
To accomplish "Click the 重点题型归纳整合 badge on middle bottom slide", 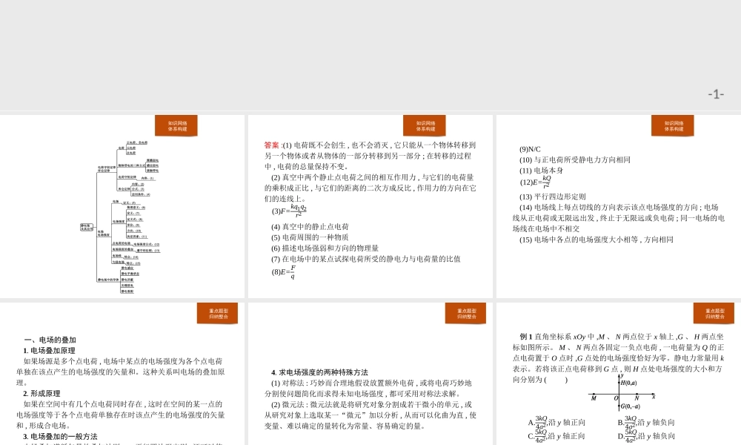I will point(467,313).
